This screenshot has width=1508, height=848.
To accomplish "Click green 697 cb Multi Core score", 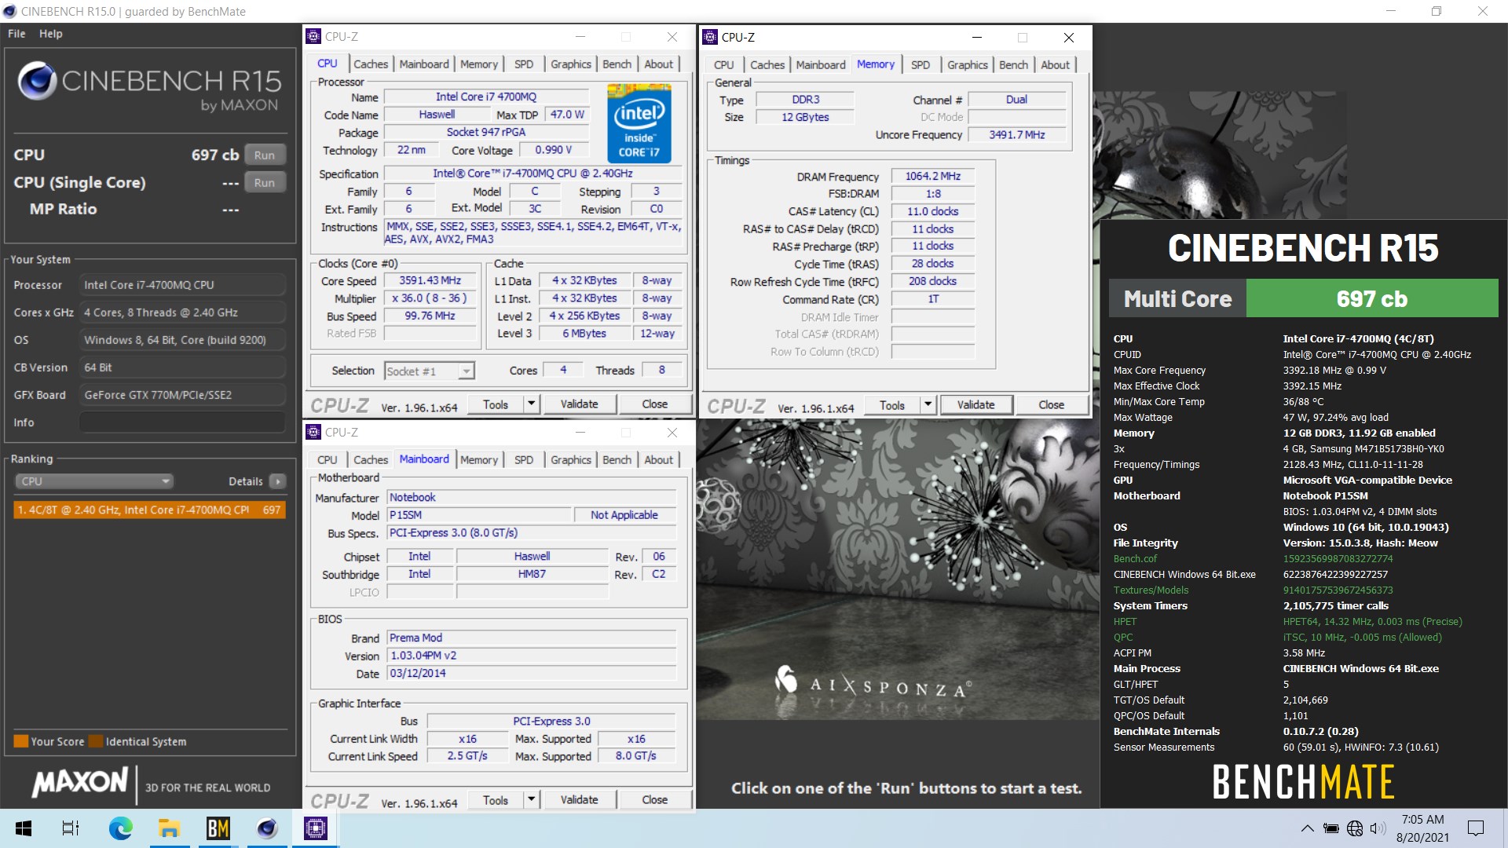I will click(1372, 299).
